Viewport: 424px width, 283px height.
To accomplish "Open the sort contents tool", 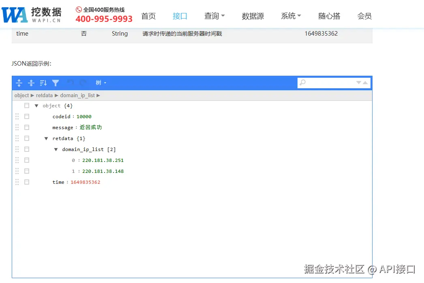I will pyautogui.click(x=43, y=83).
